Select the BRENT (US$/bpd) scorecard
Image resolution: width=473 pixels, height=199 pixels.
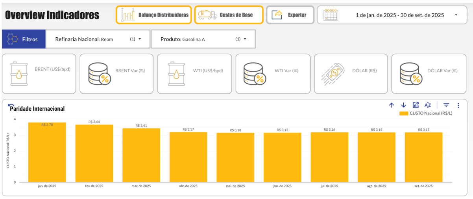(x=39, y=74)
